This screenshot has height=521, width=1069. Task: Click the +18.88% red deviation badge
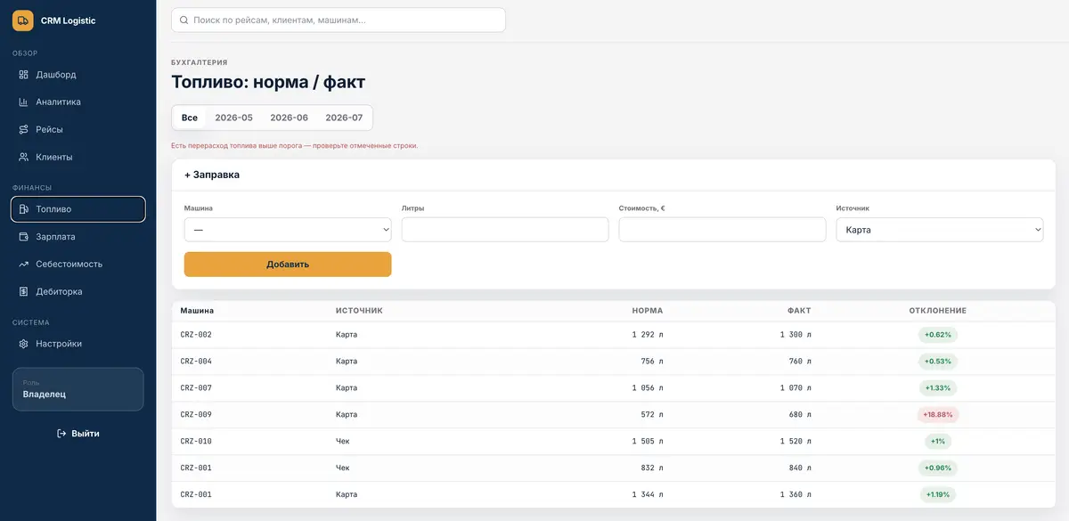(x=938, y=415)
